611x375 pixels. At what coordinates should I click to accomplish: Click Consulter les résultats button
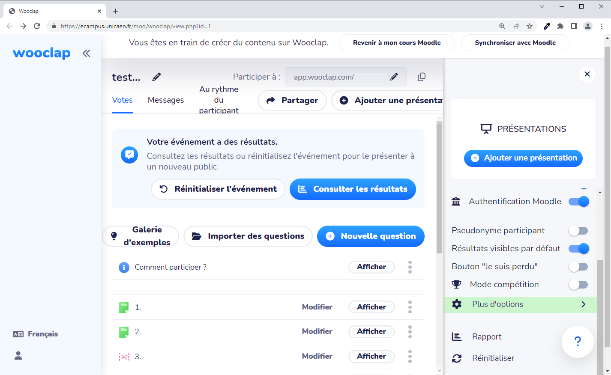coord(353,189)
